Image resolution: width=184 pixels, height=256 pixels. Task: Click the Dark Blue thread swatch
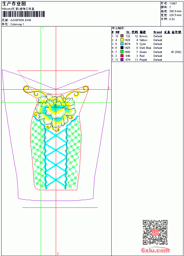(x=122, y=48)
